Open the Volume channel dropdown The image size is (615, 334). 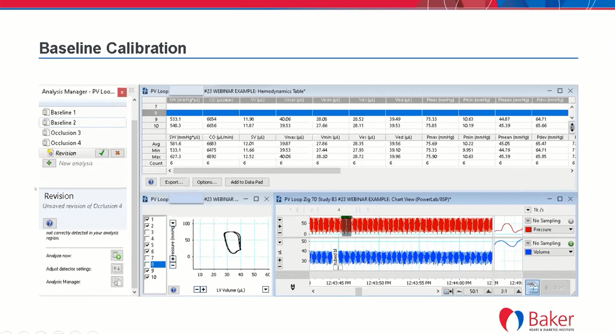[570, 252]
